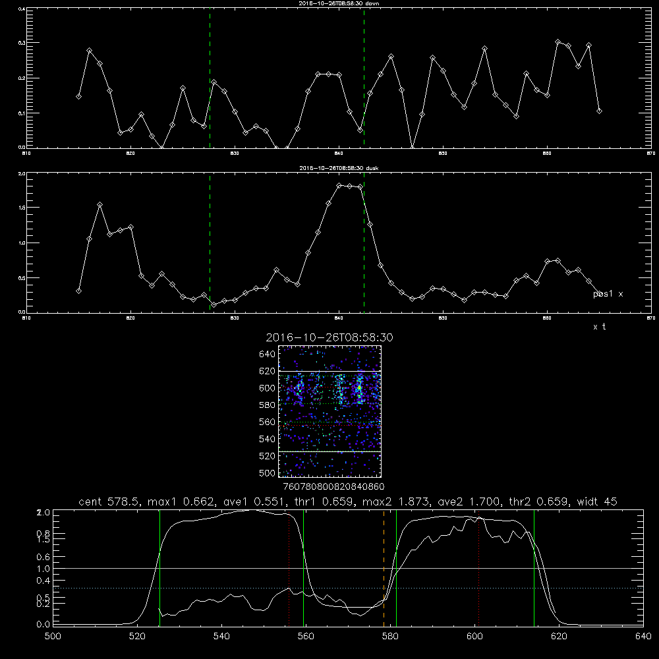659x659 pixels.
Task: Open the colored heatmap image
Action: 329,411
